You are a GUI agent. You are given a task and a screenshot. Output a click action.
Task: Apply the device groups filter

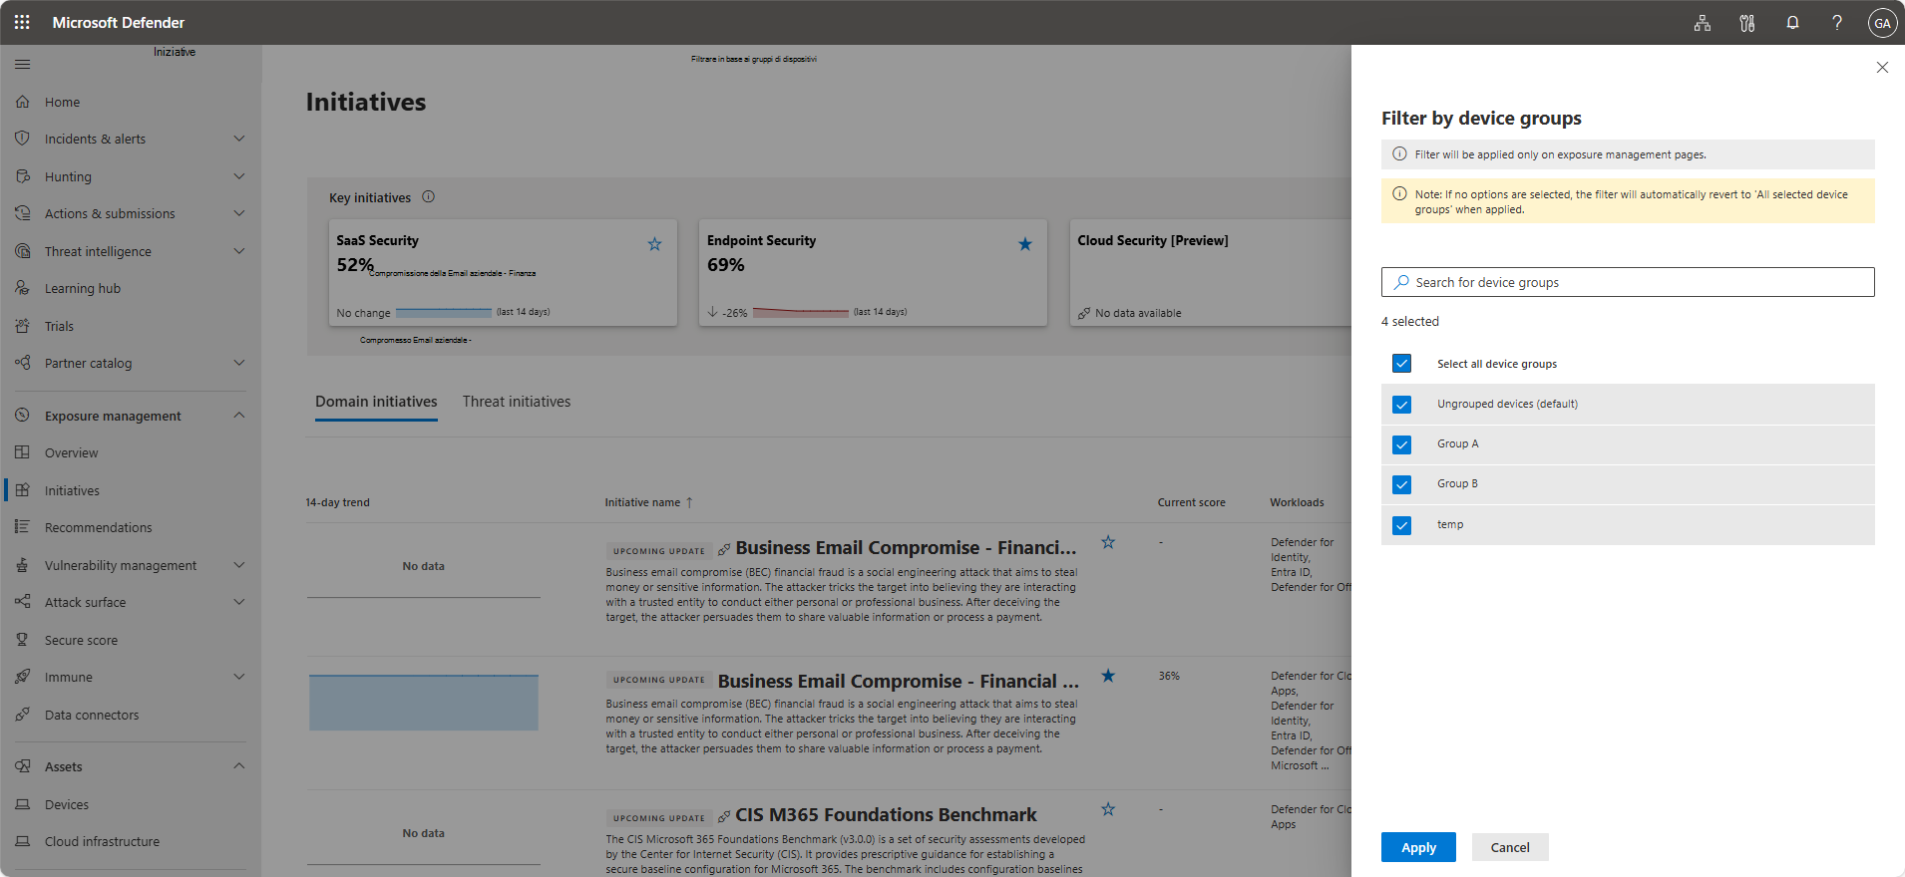point(1418,847)
